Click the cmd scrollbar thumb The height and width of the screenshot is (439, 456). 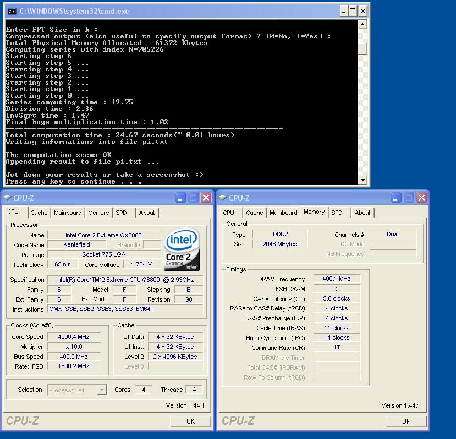(x=362, y=48)
